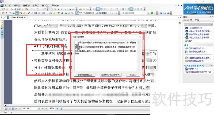Click 当前活动文档另存为... link

(198, 51)
